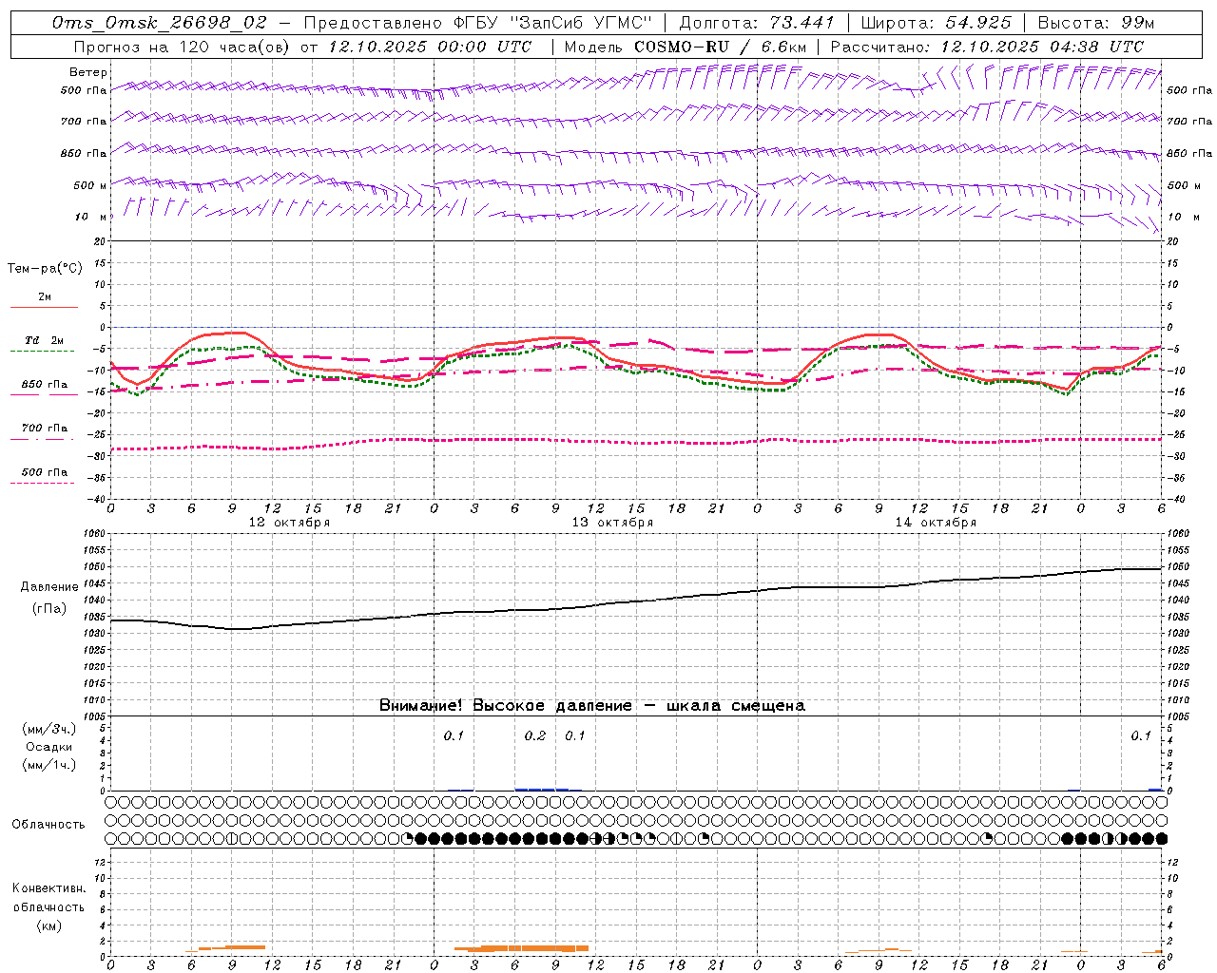Click the warning Внимание! Высокое давление — шкала смещена
Screen dimensions: 1217x973
pyautogui.click(x=592, y=705)
